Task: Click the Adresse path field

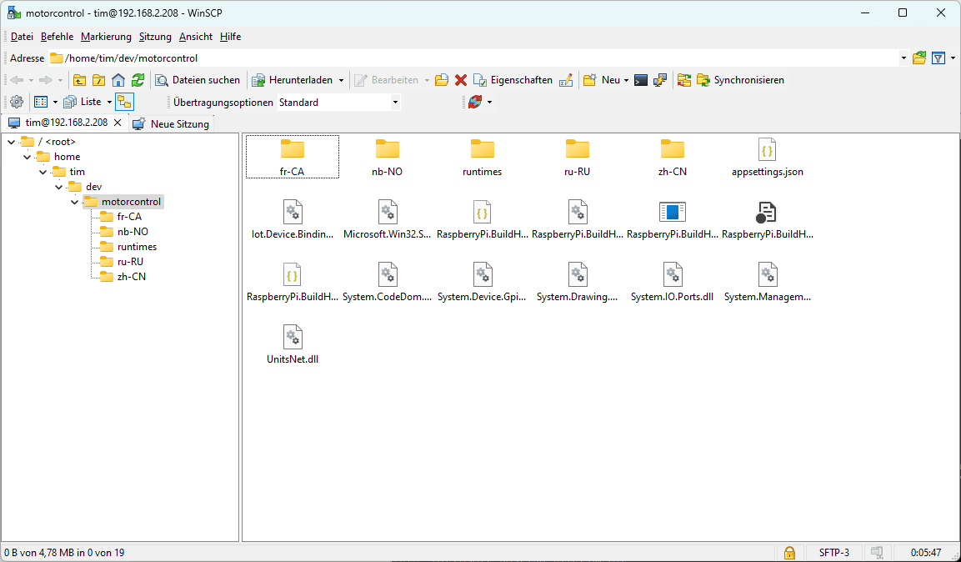Action: point(475,58)
